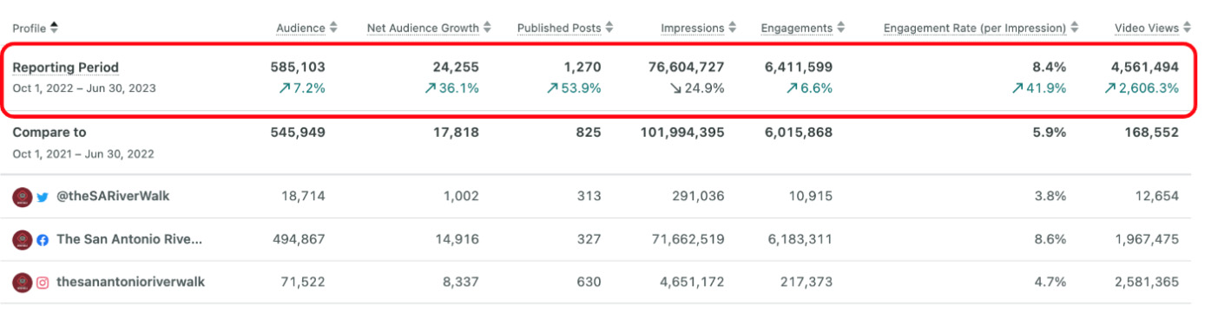The width and height of the screenshot is (1218, 318).
Task: Click the Facebook icon for San Antonio Rive...
Action: 43,240
